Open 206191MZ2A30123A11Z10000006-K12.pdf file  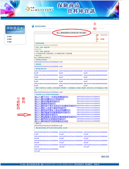tap(47, 150)
